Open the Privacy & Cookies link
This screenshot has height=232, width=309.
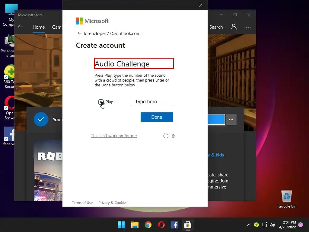[113, 203]
